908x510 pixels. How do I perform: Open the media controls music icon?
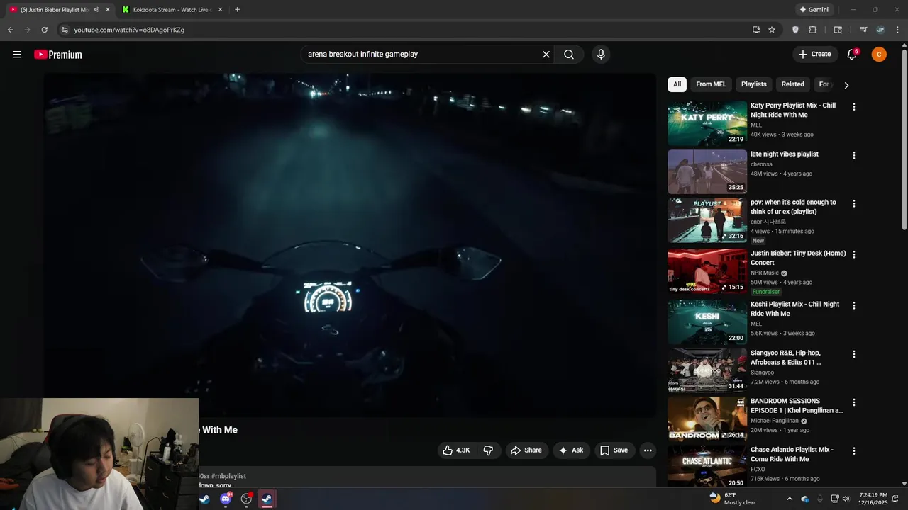tap(863, 30)
